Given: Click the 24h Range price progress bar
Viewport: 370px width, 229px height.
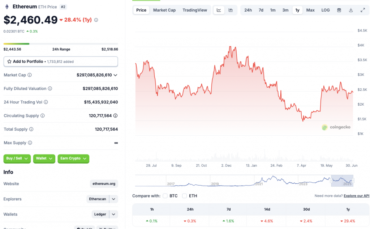Looking at the screenshot, I should 61,44.
